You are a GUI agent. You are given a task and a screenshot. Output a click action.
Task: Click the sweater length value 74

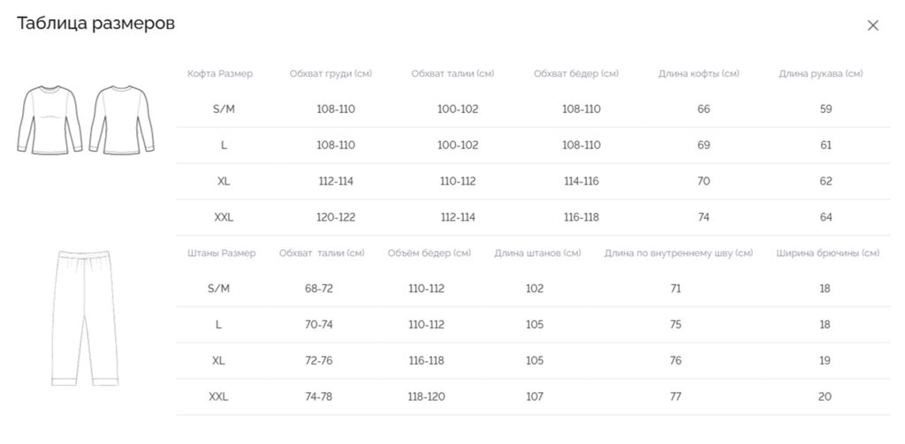(x=703, y=217)
